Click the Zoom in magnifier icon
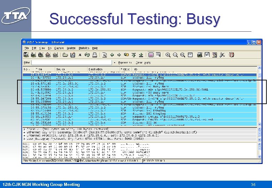The height and width of the screenshot is (188, 272). coord(168,55)
